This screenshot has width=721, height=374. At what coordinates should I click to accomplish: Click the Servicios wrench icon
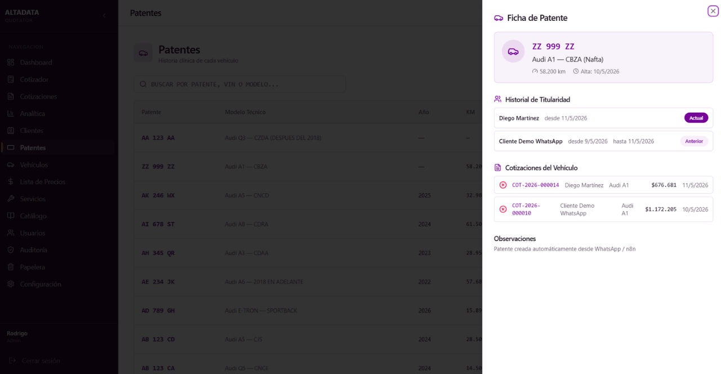tap(11, 199)
